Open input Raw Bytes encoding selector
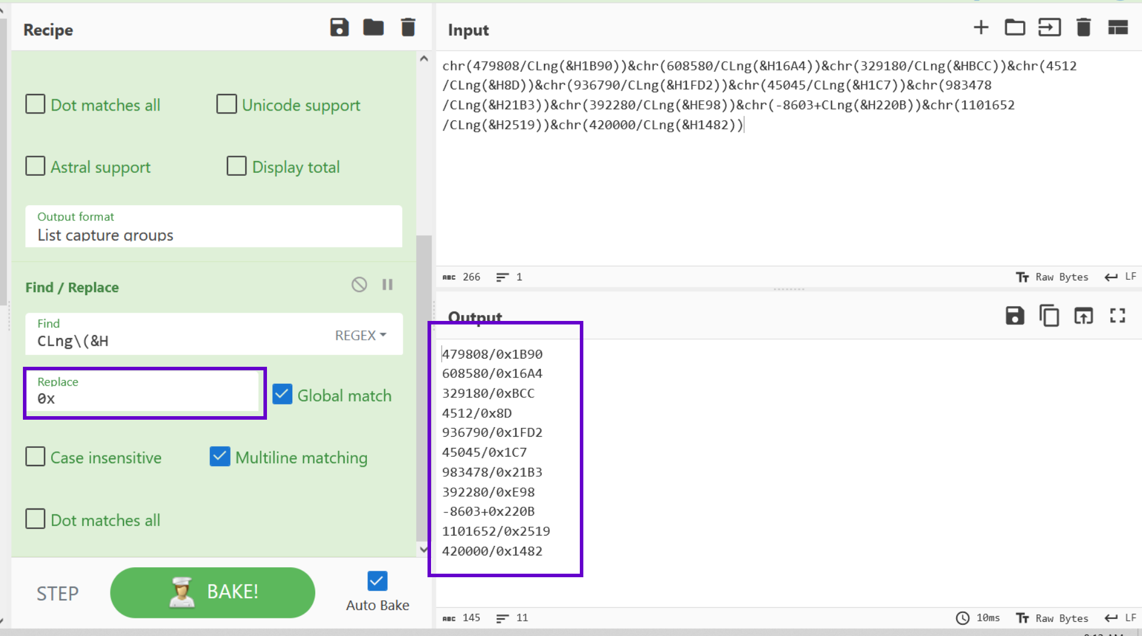The image size is (1142, 636). click(x=1053, y=277)
